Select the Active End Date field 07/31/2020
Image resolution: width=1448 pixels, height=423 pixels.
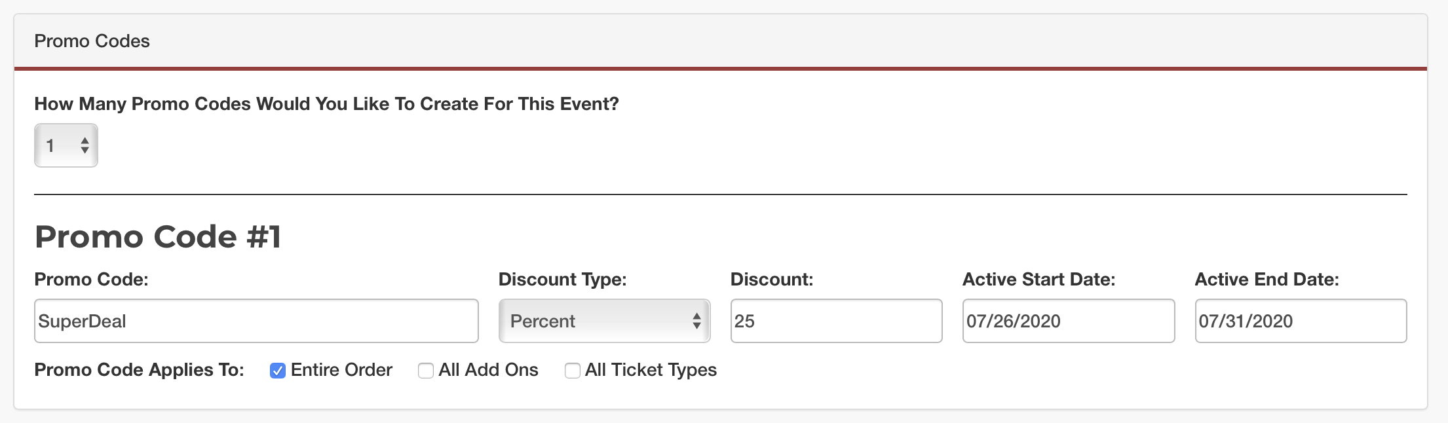[1301, 321]
